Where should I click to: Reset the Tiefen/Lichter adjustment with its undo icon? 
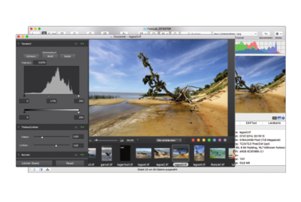(76, 127)
